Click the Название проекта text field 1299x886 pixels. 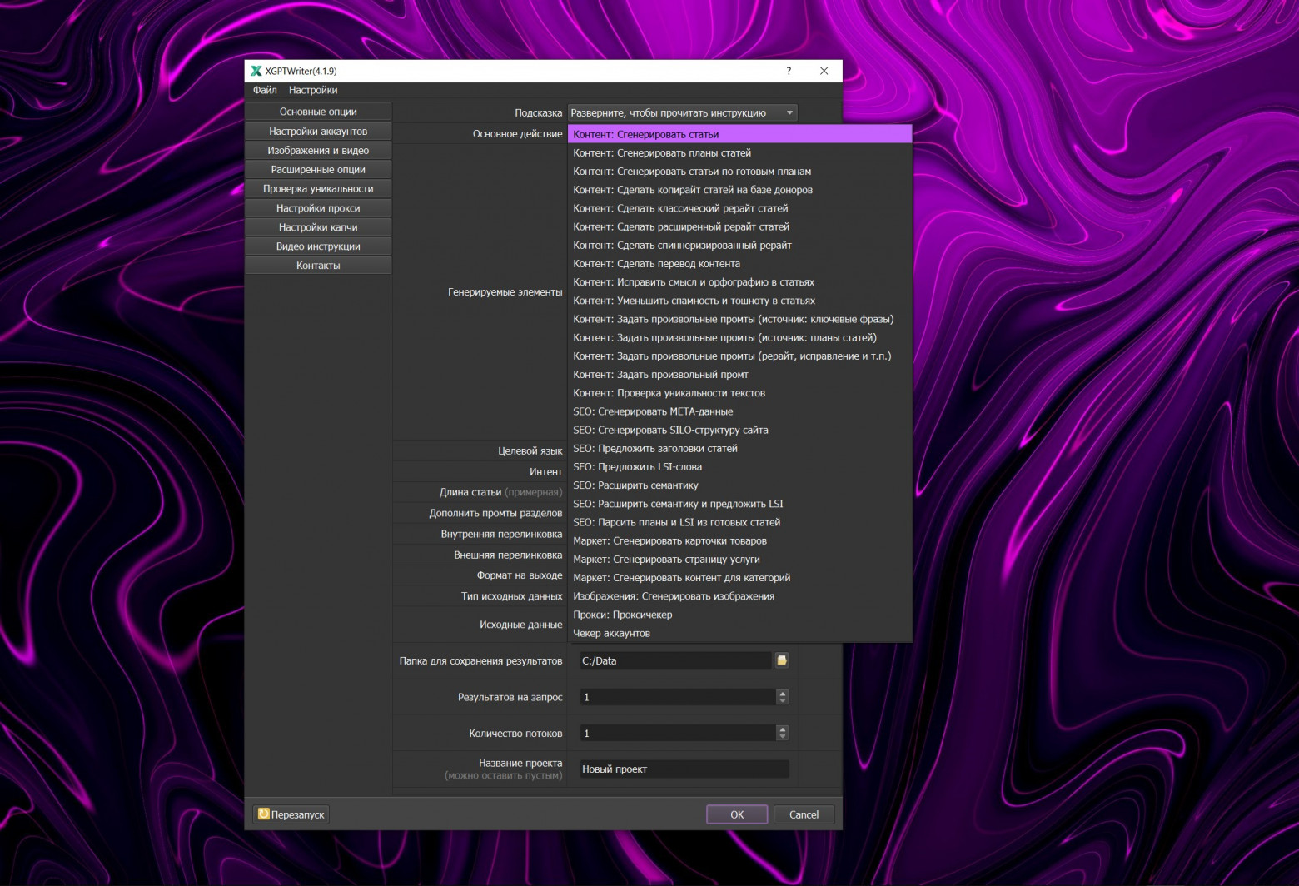click(684, 769)
